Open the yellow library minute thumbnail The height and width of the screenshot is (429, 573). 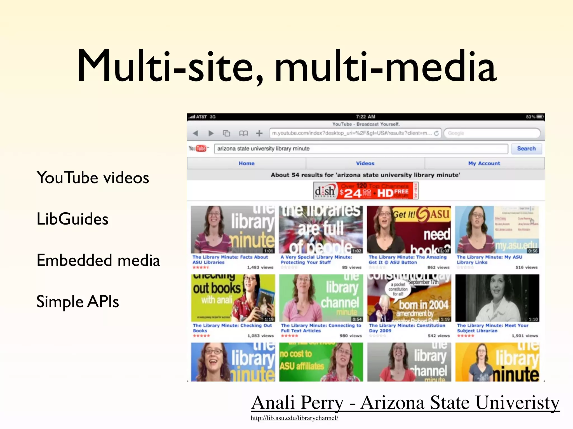coord(497,362)
